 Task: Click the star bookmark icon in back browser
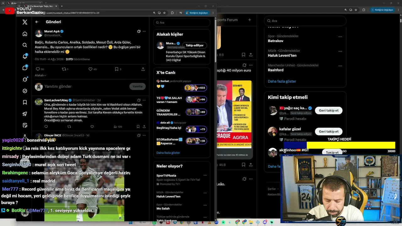tap(356, 10)
